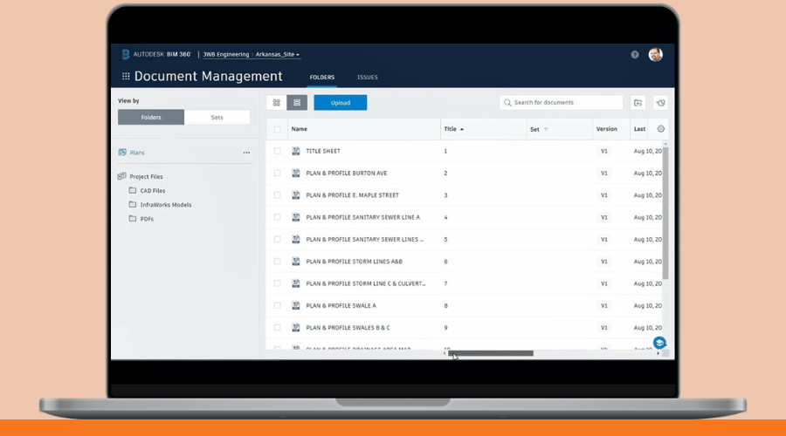Switch to thumbnail grid view
Image resolution: width=786 pixels, height=436 pixels.
(x=277, y=103)
